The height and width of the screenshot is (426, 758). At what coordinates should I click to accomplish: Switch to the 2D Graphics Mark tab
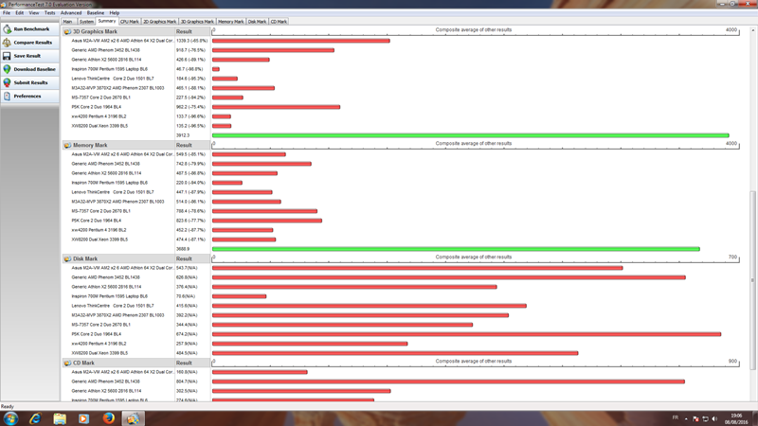pyautogui.click(x=159, y=22)
